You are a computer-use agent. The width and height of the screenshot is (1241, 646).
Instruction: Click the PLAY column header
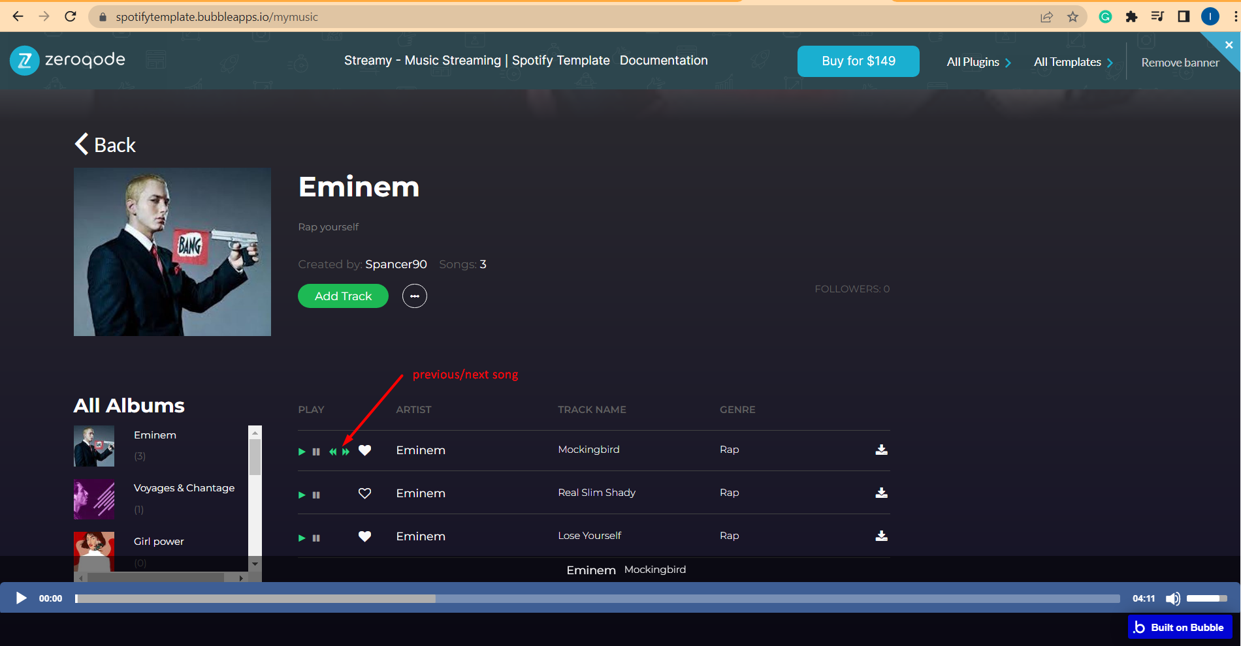[311, 410]
